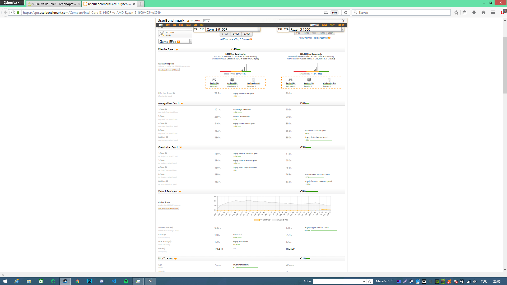This screenshot has width=507, height=285.
Task: Click the UserBenchmark search magnifier
Action: point(343,21)
